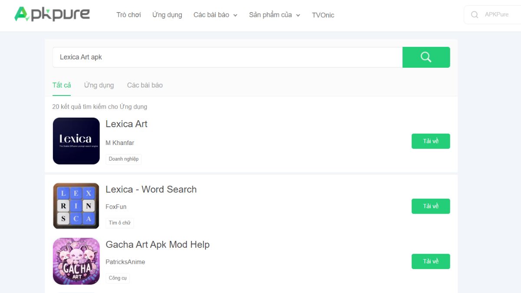Open Trò chơi in the top navigation

[129, 15]
